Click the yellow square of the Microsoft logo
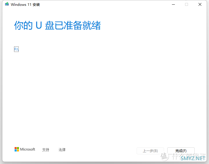The image size is (209, 164). coord(18,151)
